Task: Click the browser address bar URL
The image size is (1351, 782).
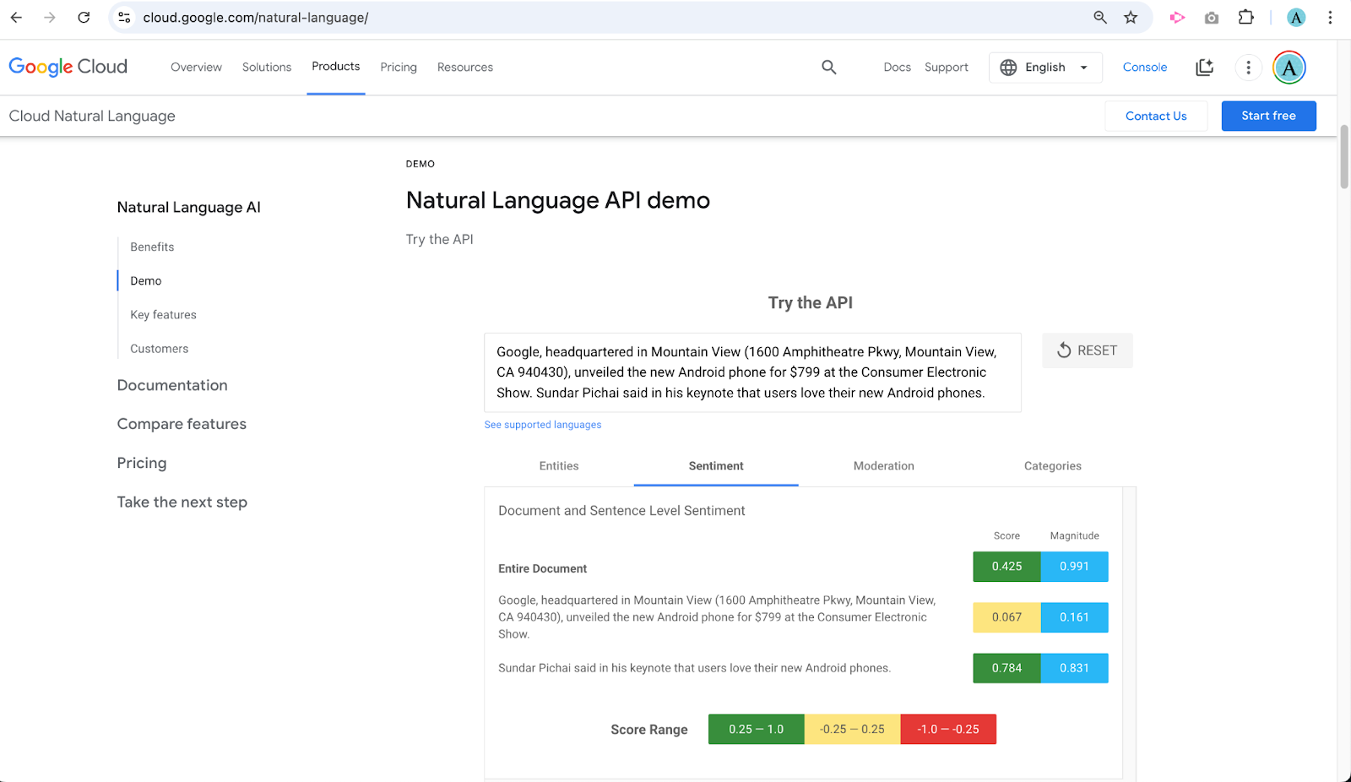Action: 256,18
